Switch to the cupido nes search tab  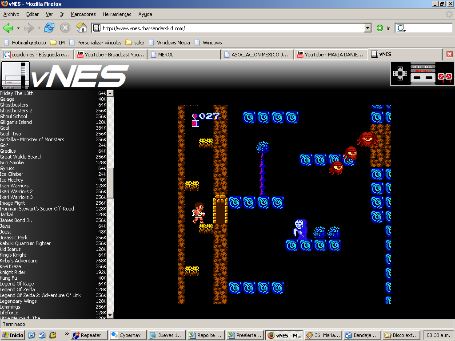click(37, 55)
